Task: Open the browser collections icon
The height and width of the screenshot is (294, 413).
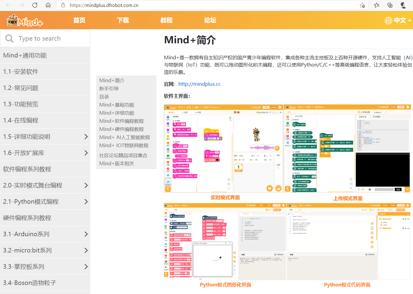Action: tap(390, 5)
